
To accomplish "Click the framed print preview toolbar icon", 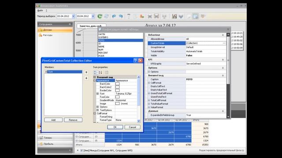I will [x=156, y=16].
